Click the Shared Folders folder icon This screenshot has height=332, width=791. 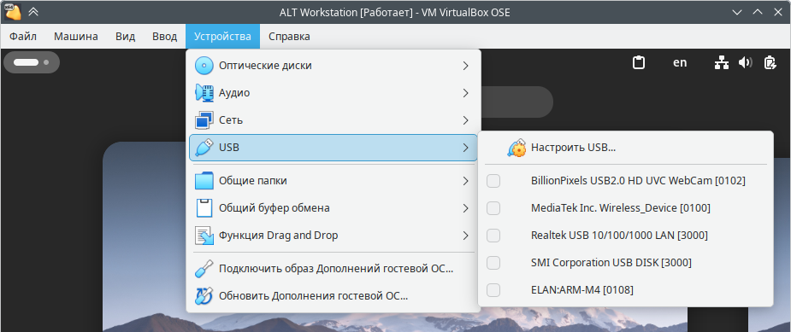coord(204,180)
